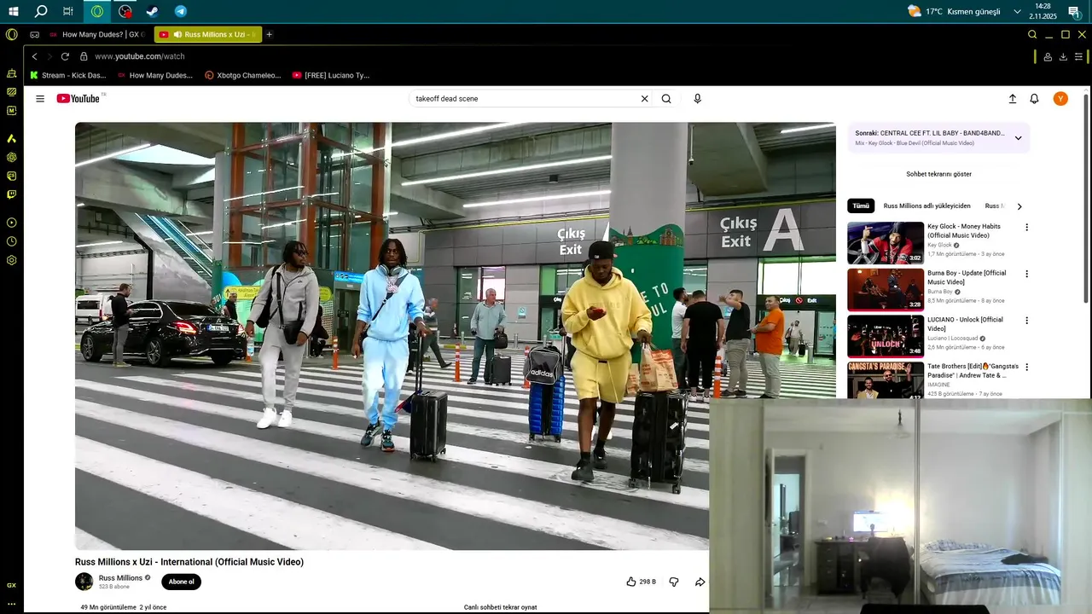Open LUCIANO Unlock video thumbnail
This screenshot has width=1092, height=614.
886,337
